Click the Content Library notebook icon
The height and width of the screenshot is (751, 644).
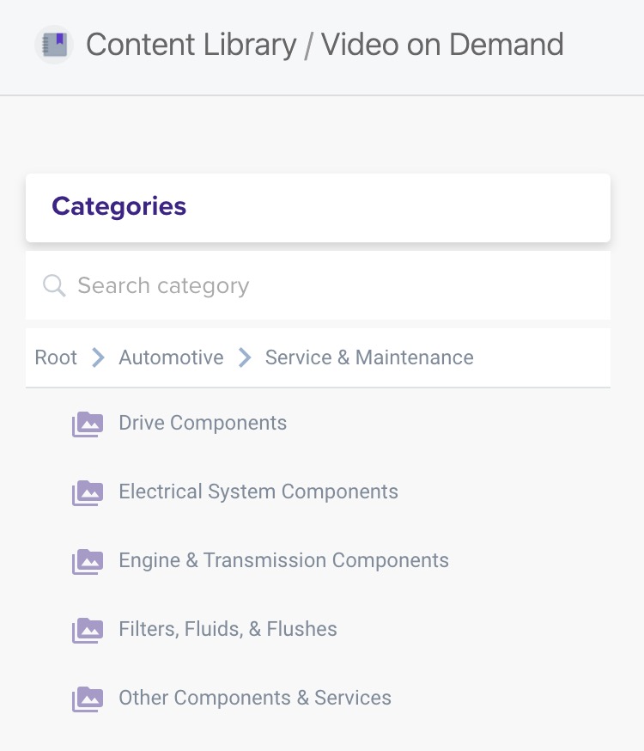[54, 45]
